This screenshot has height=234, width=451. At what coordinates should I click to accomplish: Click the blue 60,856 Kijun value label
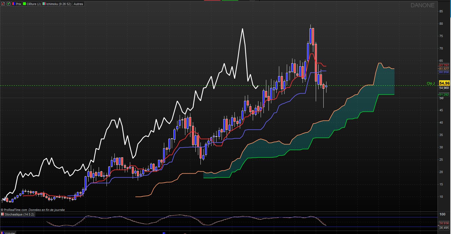click(x=444, y=72)
